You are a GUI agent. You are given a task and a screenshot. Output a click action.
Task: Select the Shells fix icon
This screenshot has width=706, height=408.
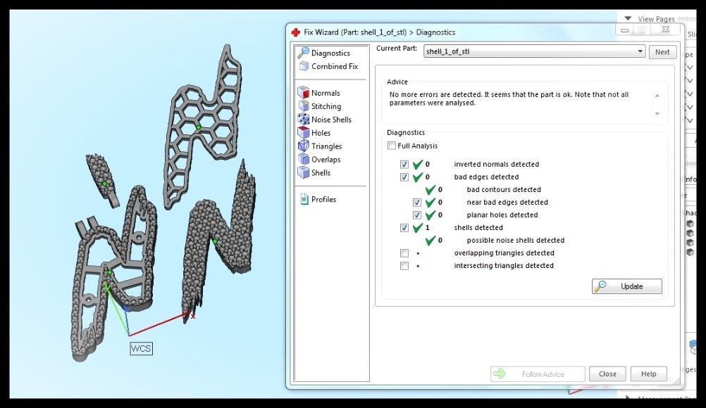coord(304,172)
